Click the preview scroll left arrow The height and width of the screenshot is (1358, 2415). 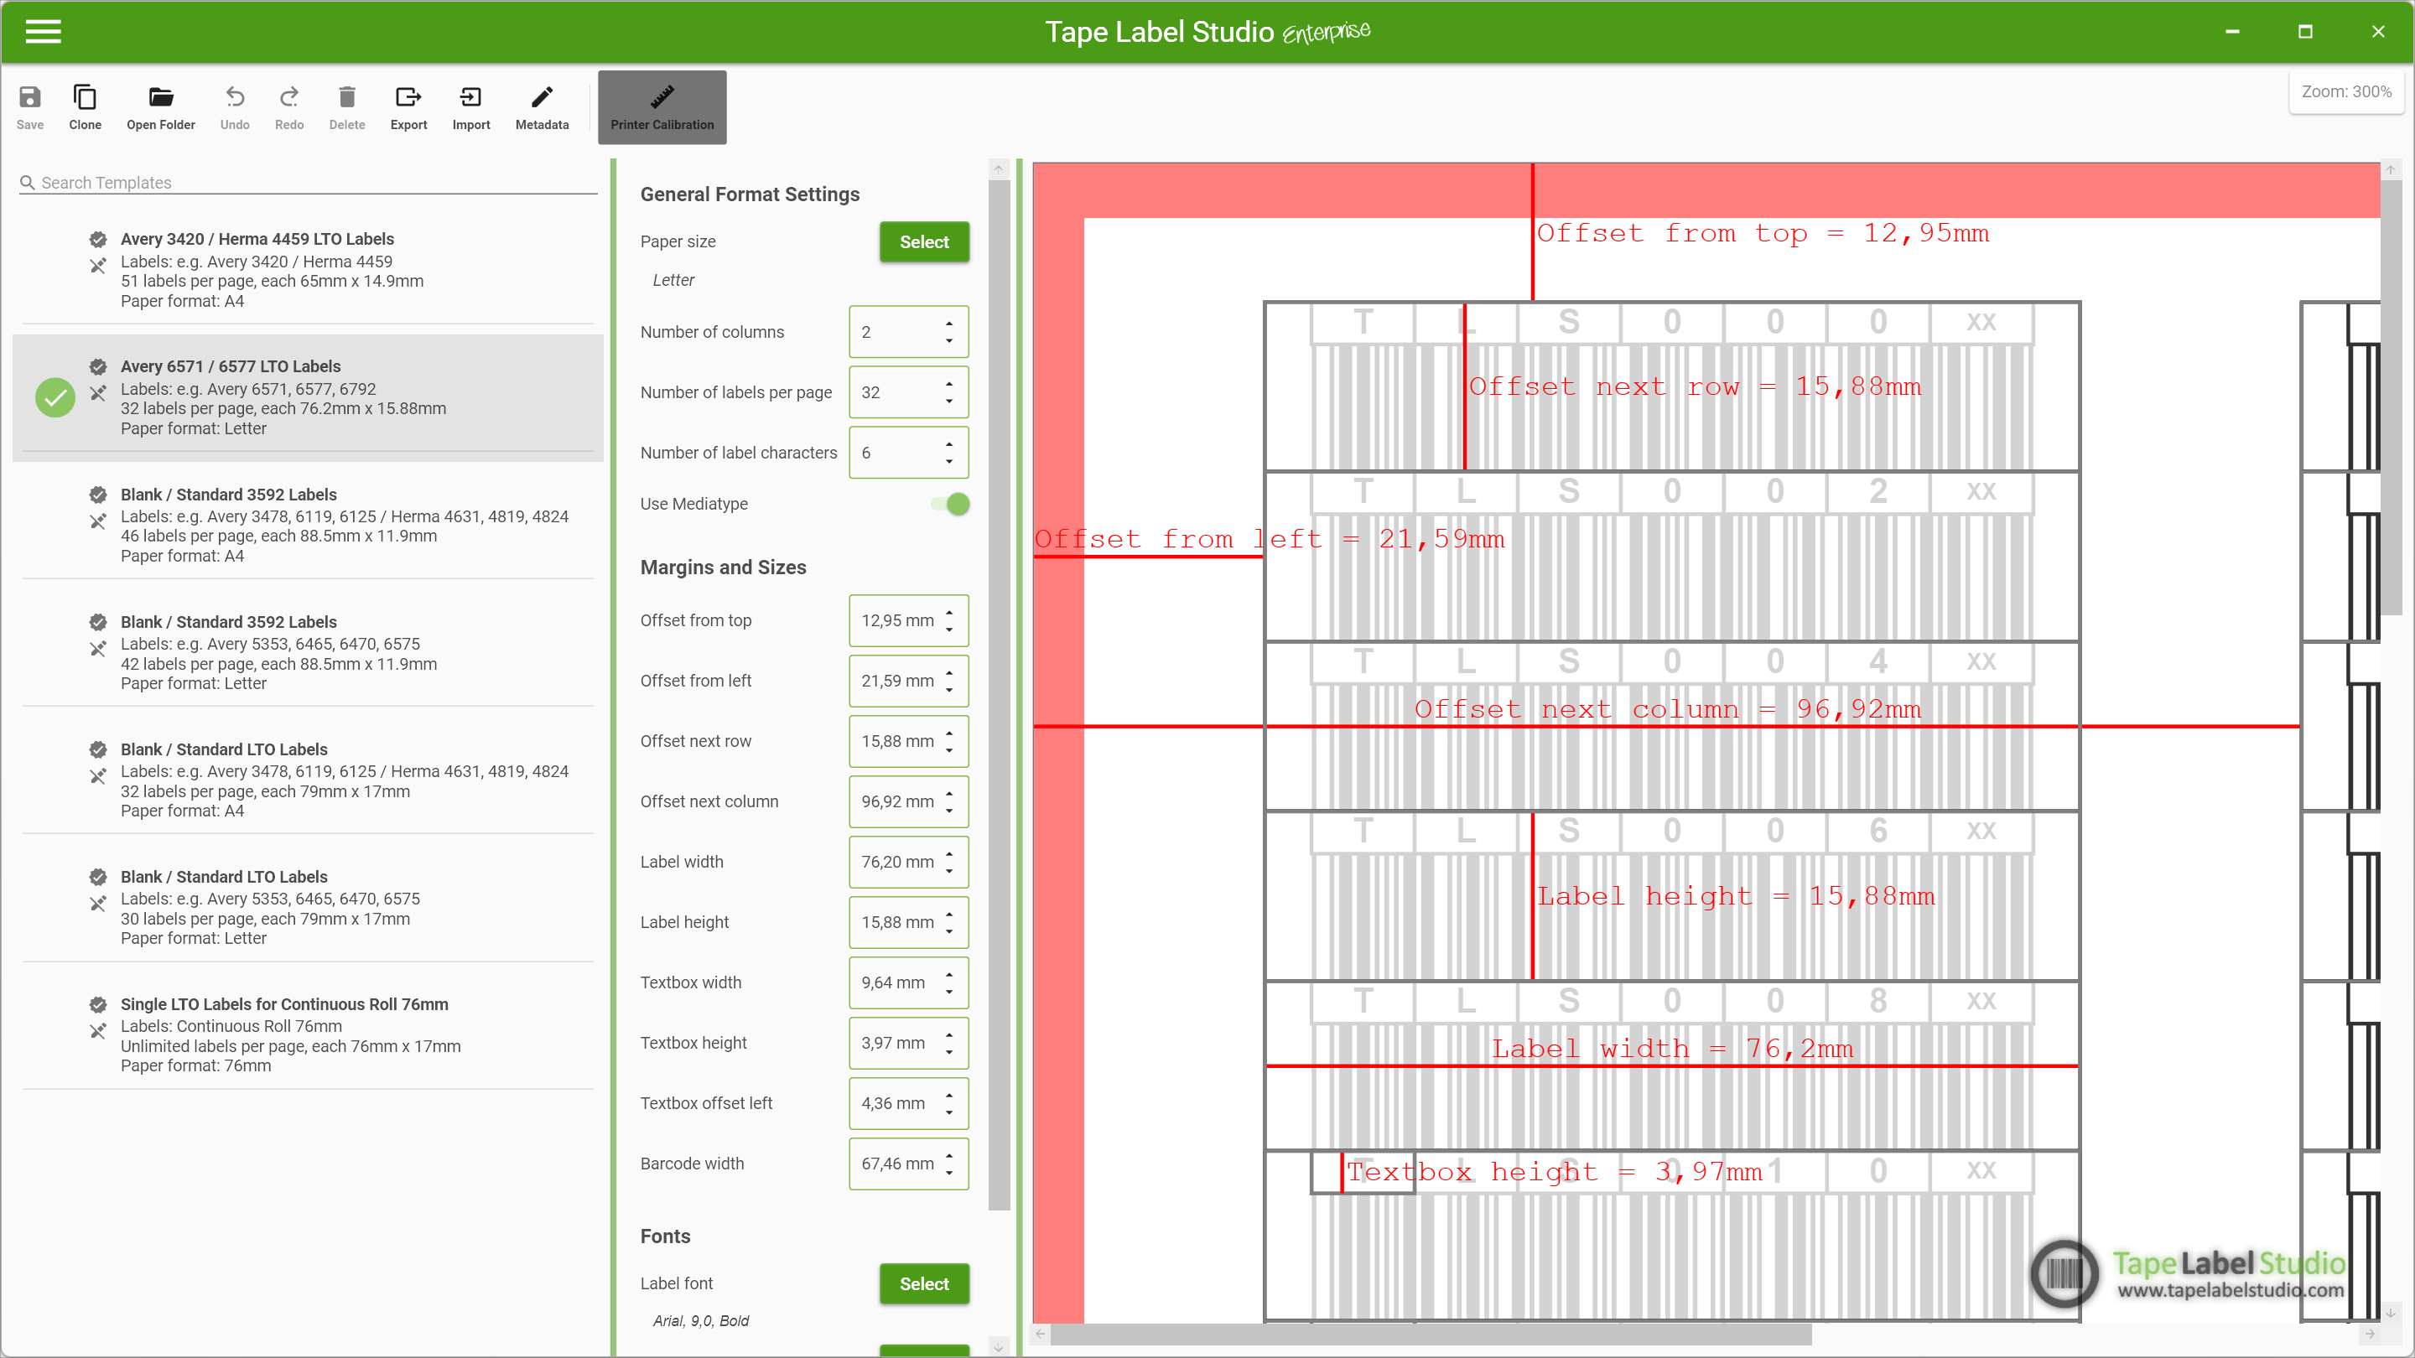point(1040,1334)
